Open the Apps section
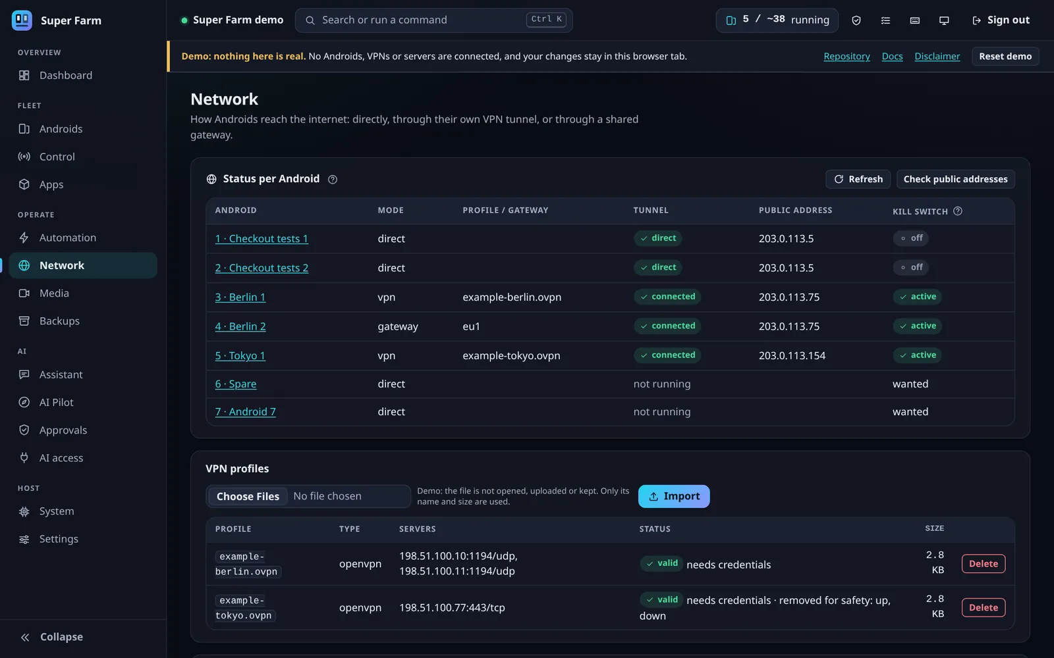Viewport: 1054px width, 658px height. (83, 184)
